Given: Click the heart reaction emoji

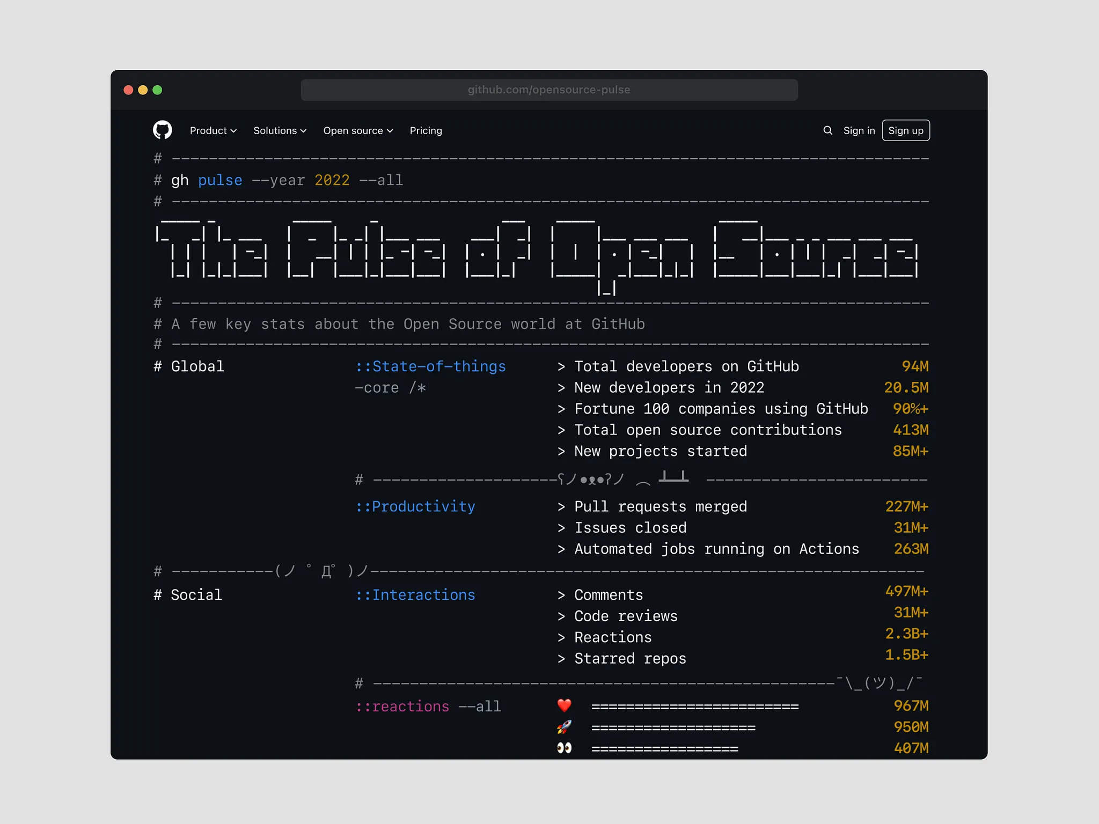Looking at the screenshot, I should 564,705.
